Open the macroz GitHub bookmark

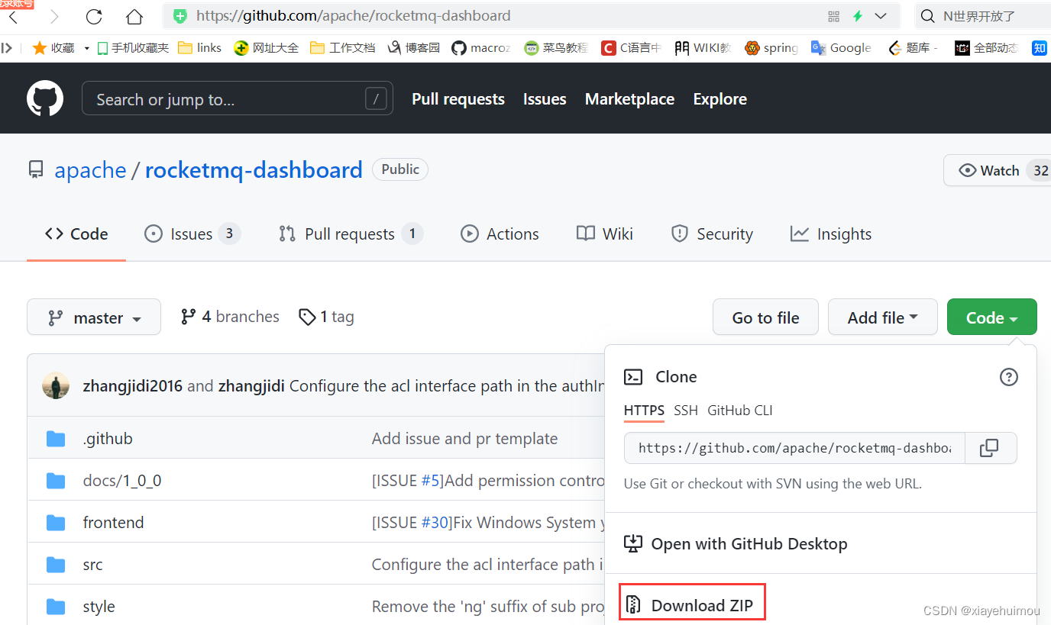point(480,48)
